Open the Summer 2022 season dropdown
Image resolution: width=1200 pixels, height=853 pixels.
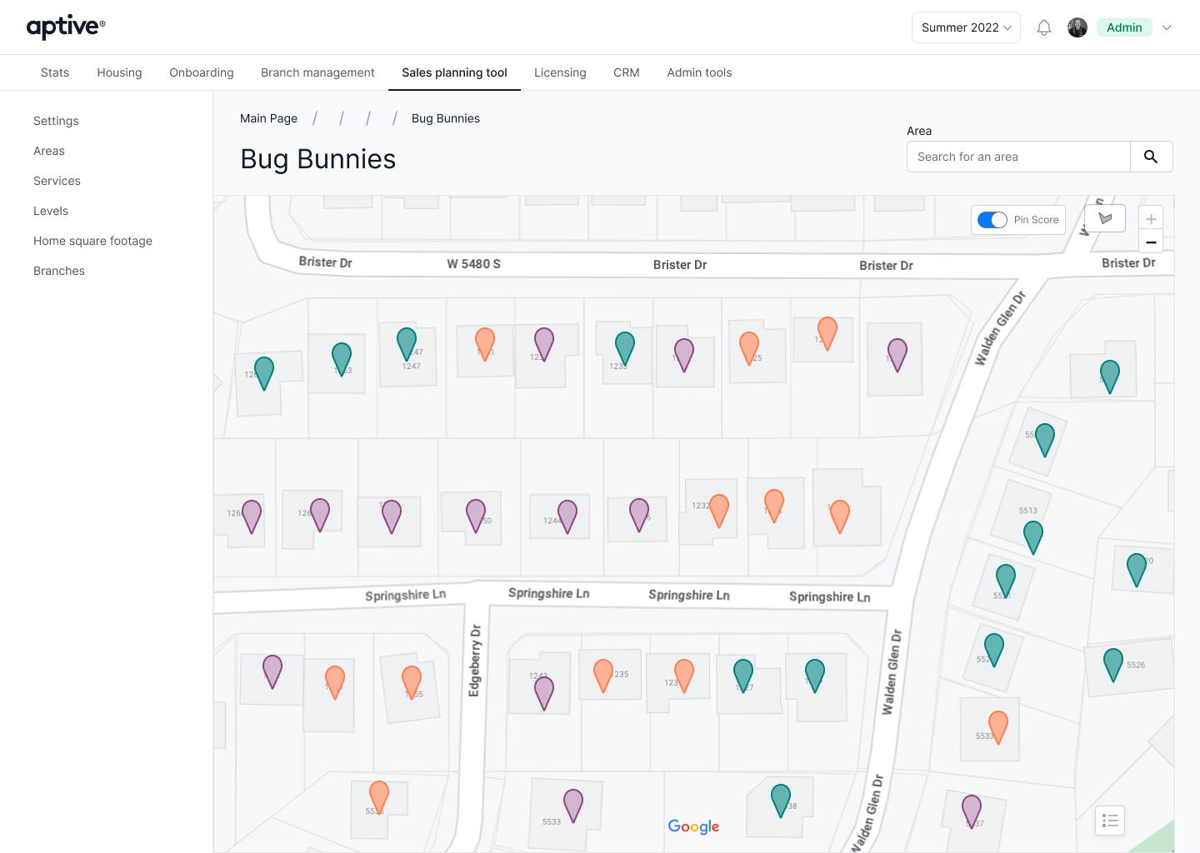click(966, 27)
